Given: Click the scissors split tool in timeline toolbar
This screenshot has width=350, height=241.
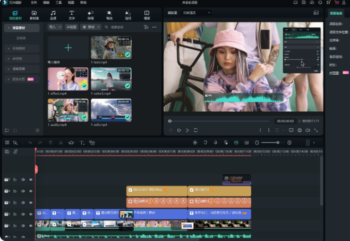Looking at the screenshot, I should click(x=61, y=142).
